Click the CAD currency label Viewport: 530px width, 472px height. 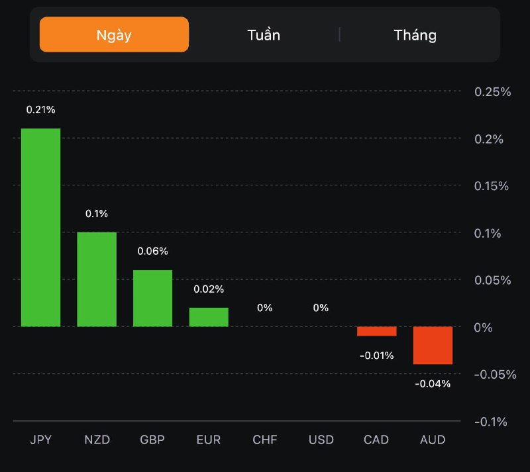[376, 440]
